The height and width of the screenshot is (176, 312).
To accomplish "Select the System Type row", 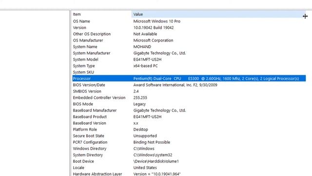I will [x=84, y=66].
